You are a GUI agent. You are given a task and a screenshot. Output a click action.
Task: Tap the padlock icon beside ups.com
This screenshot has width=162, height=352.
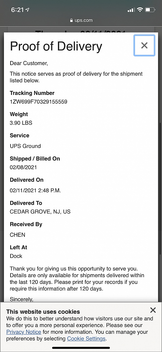[72, 20]
